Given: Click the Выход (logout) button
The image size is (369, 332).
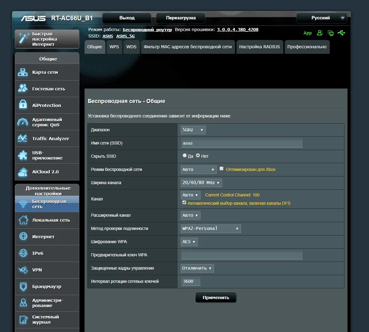Looking at the screenshot, I should [x=127, y=18].
